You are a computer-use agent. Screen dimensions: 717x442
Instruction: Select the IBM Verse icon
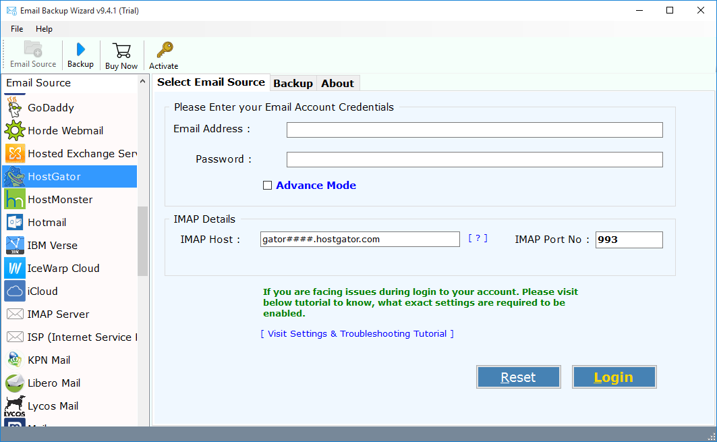(15, 245)
